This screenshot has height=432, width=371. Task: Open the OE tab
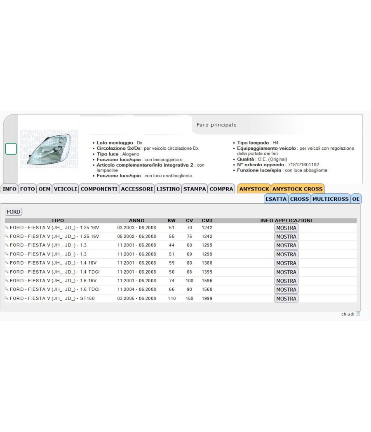356,199
